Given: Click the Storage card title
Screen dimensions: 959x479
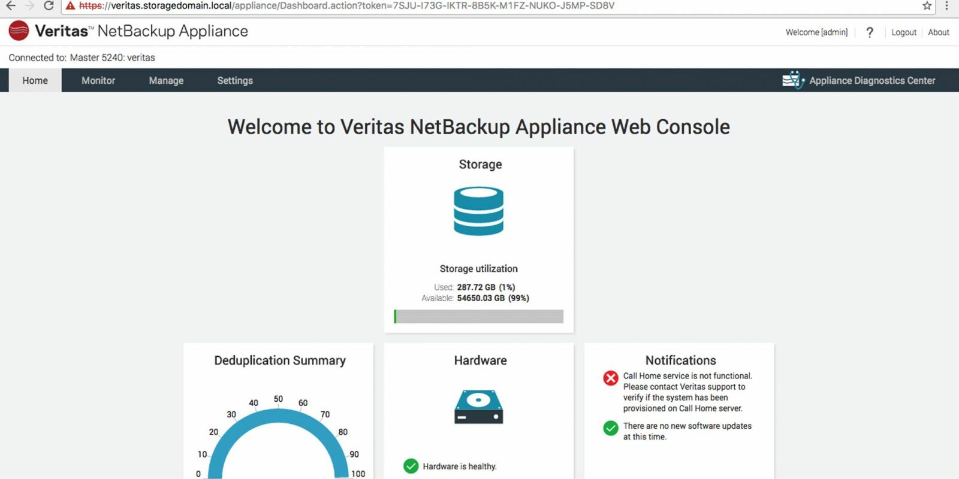Looking at the screenshot, I should [x=480, y=164].
